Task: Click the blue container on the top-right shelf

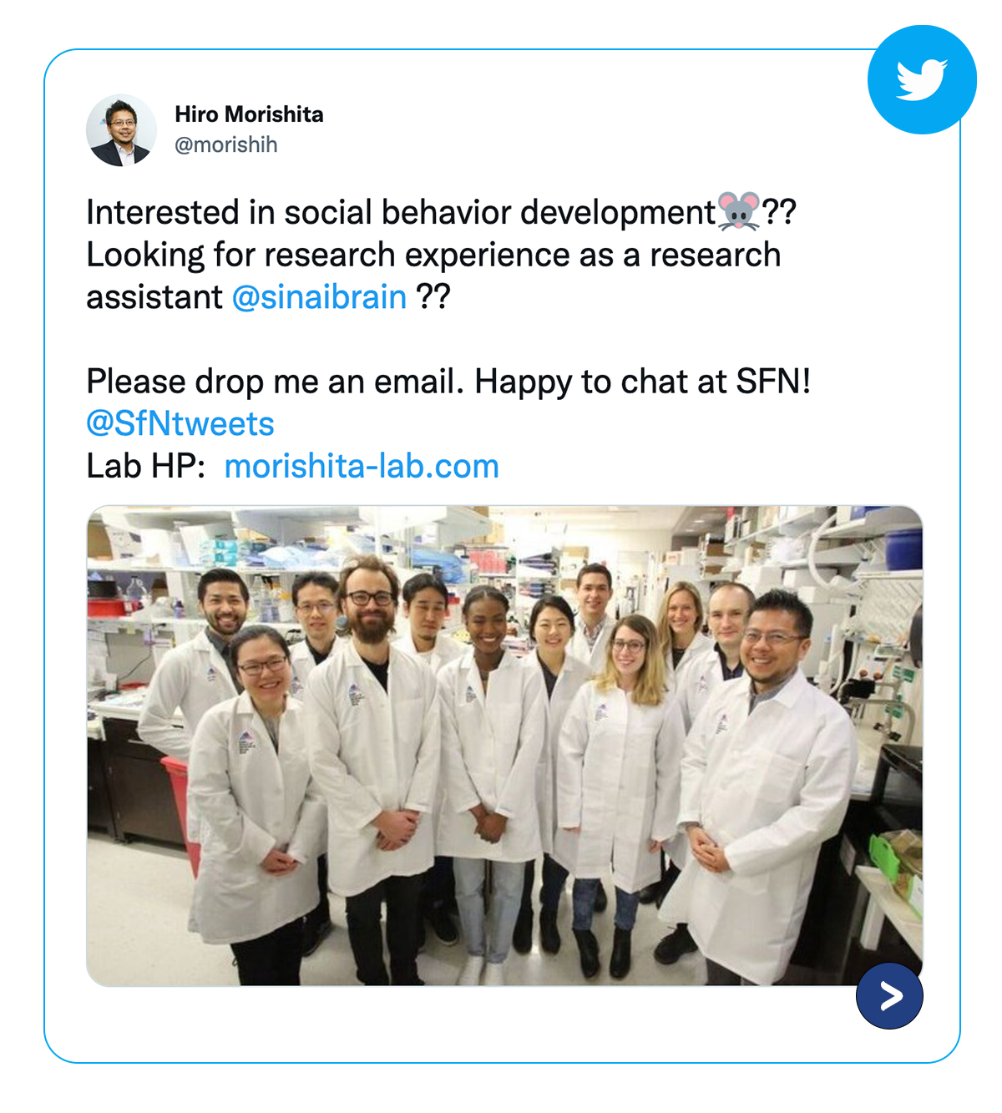Action: coord(903,549)
